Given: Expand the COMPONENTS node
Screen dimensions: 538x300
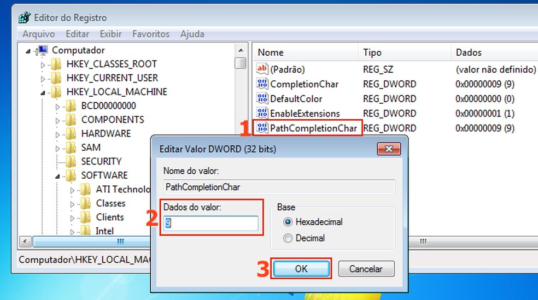Looking at the screenshot, I should click(57, 121).
